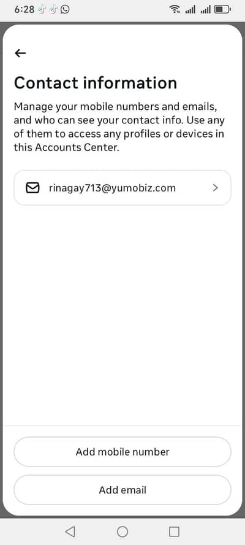This screenshot has height=545, width=245.
Task: Tap the Wi-Fi status icon
Action: [x=174, y=9]
